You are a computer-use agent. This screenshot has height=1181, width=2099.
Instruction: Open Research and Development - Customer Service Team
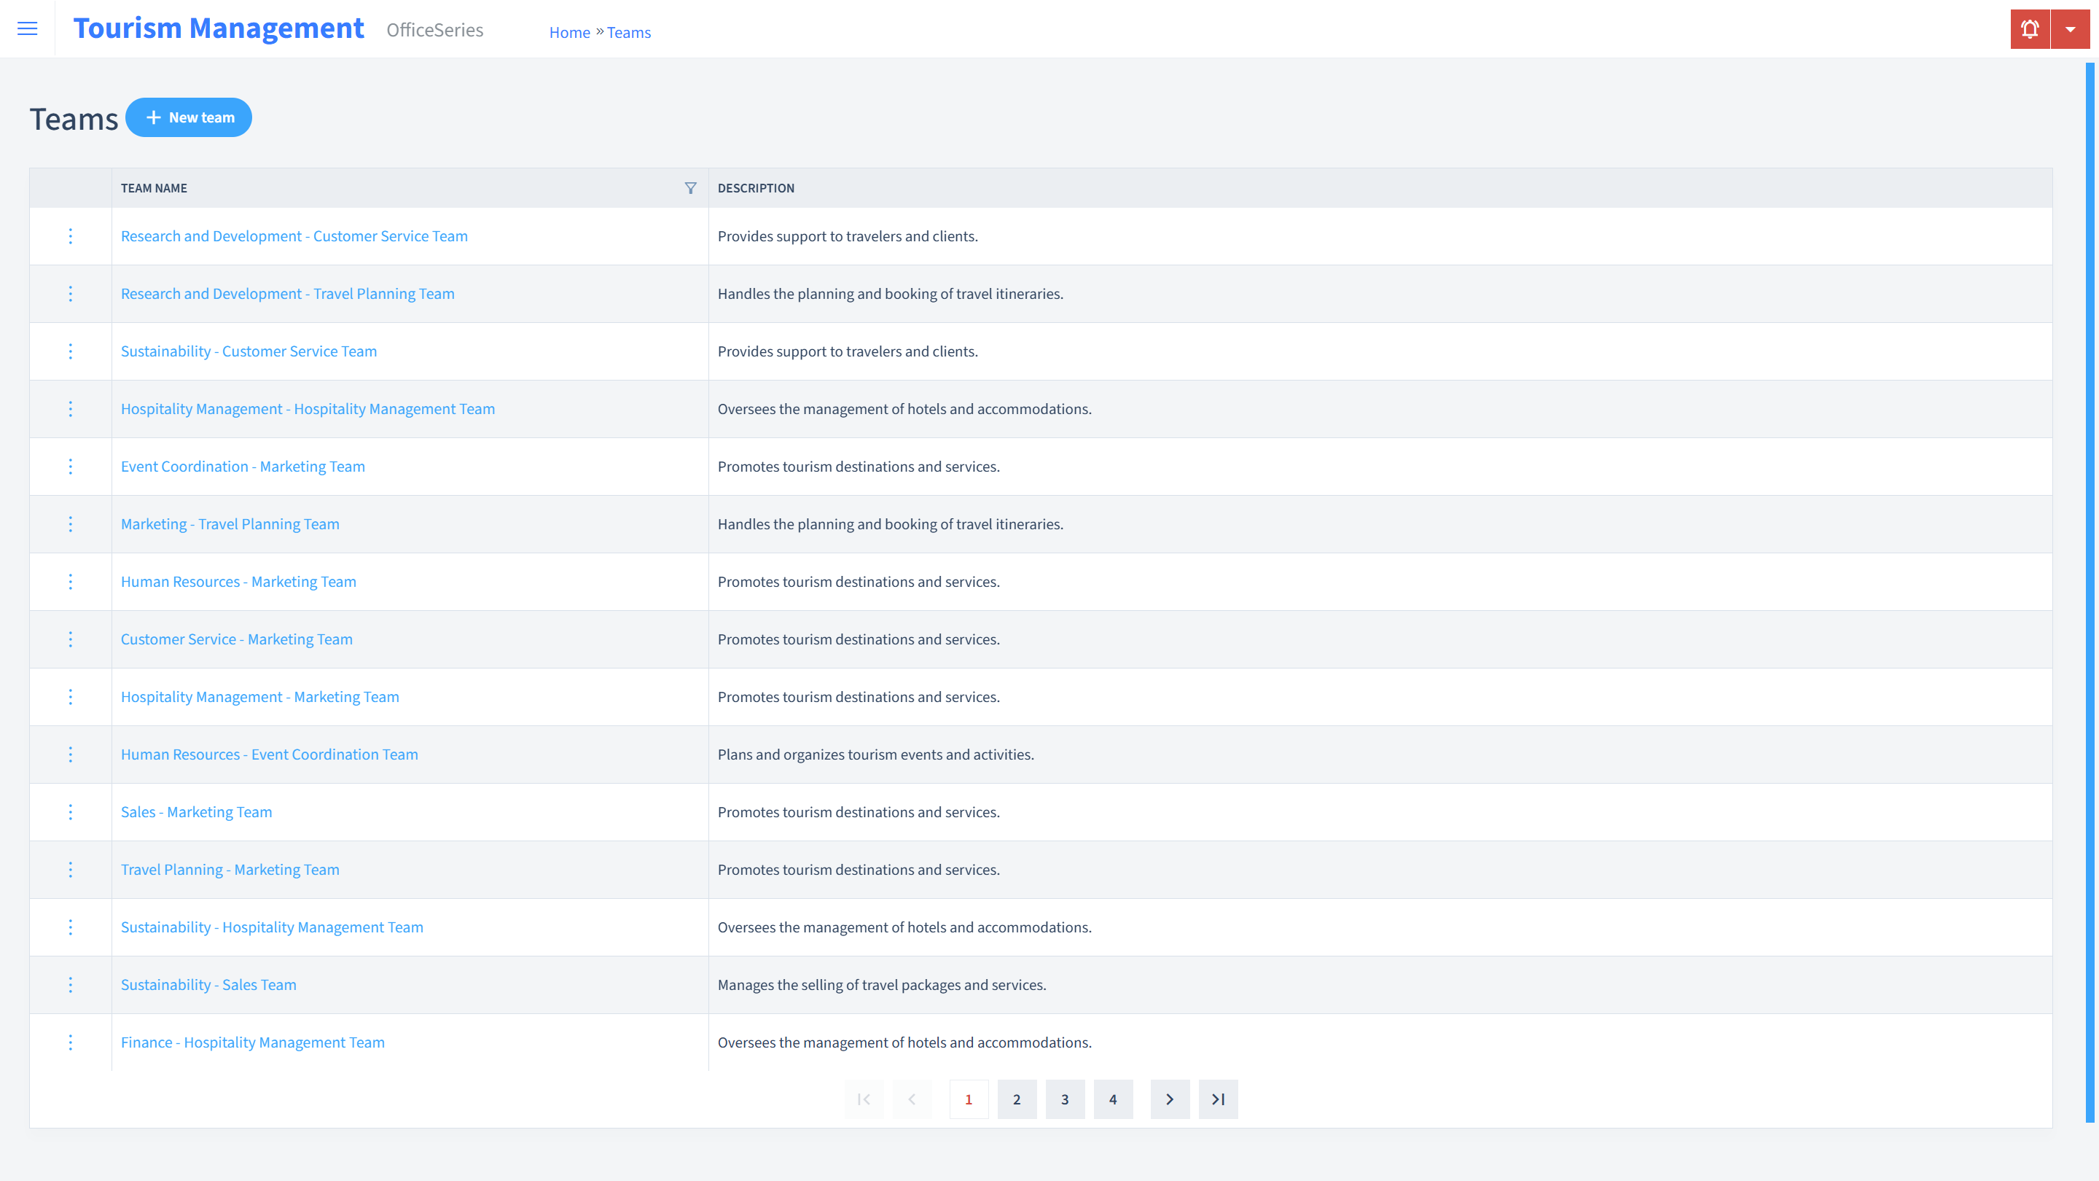294,235
